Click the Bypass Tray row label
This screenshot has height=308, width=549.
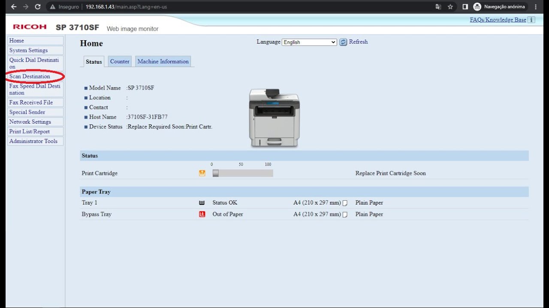click(97, 214)
